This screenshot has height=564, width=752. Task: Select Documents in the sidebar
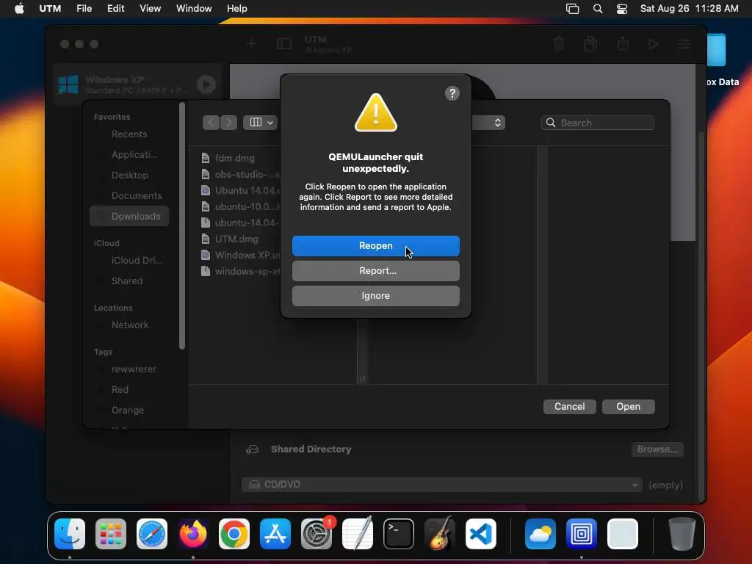[x=129, y=195]
